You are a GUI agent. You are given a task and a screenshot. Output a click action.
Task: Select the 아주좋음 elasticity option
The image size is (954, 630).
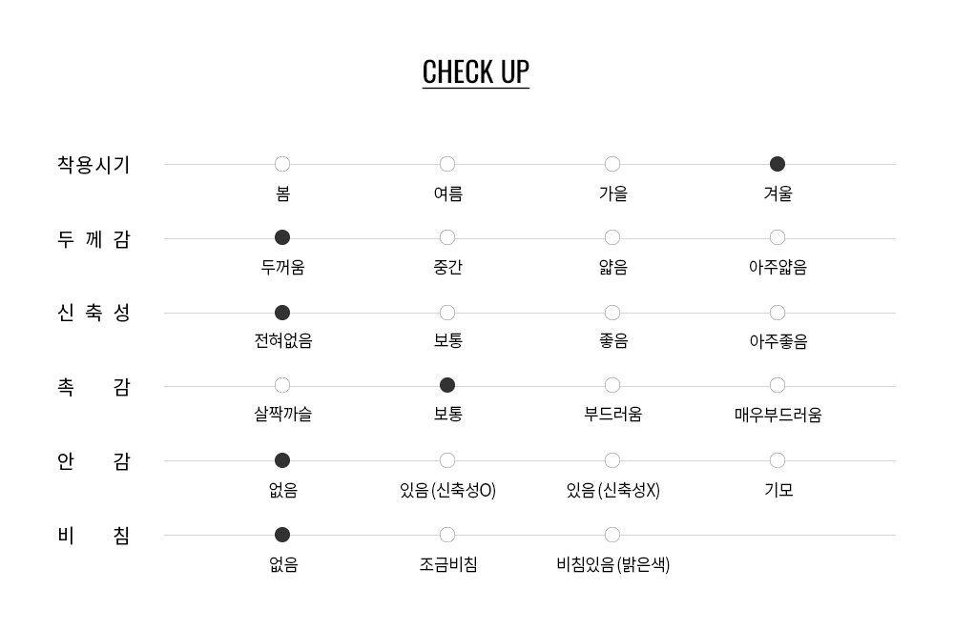coord(778,313)
